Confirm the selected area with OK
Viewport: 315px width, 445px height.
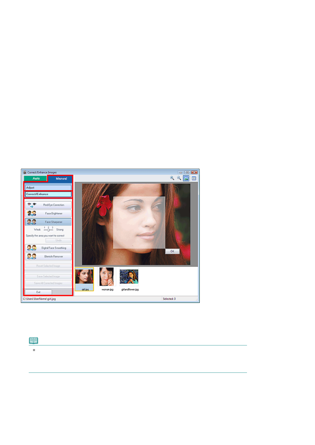pos(172,251)
